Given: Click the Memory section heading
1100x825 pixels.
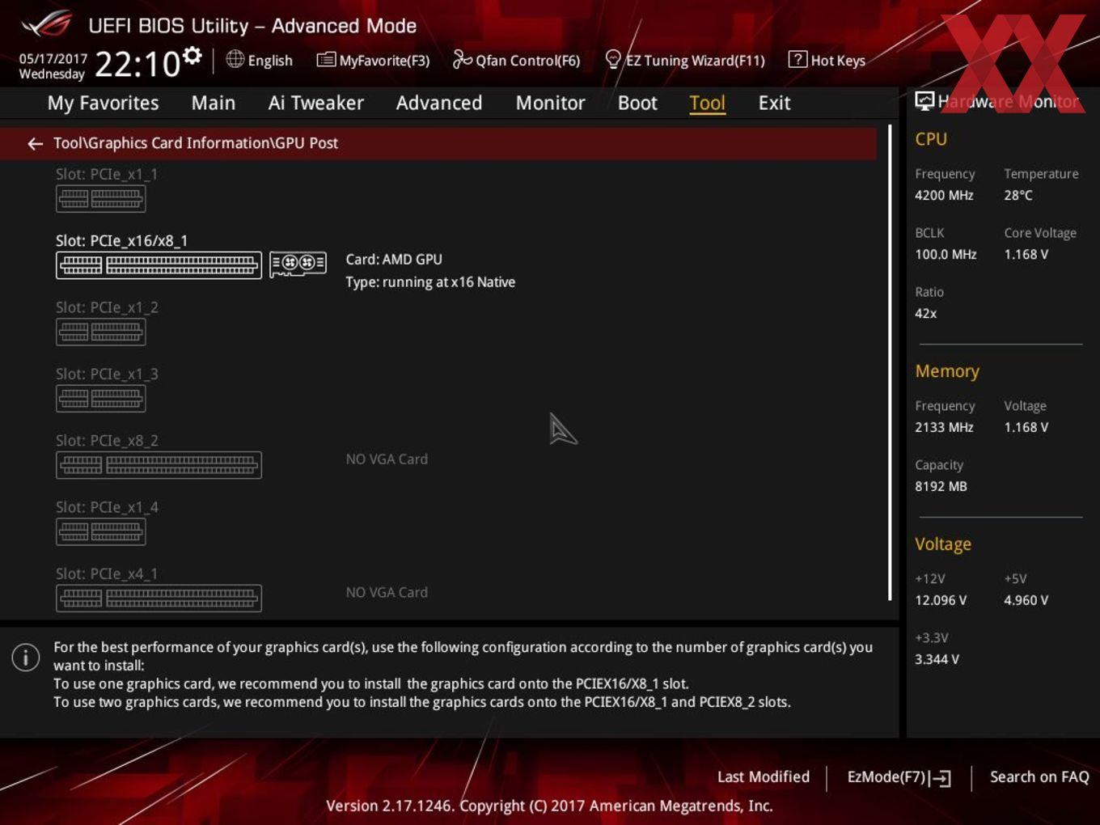Looking at the screenshot, I should click(947, 371).
